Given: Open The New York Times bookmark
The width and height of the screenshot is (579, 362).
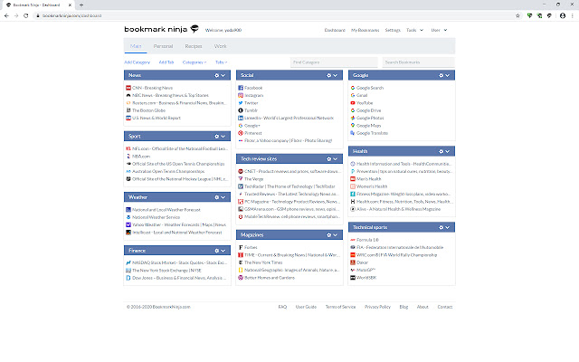Looking at the screenshot, I should [263, 262].
